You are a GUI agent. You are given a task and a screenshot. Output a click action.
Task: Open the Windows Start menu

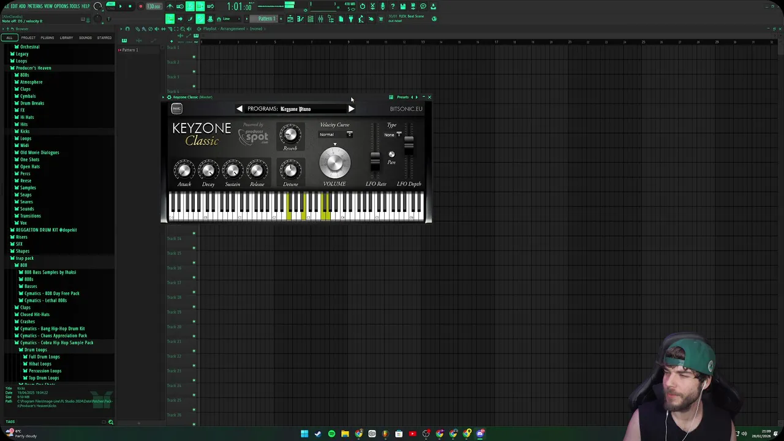[304, 434]
